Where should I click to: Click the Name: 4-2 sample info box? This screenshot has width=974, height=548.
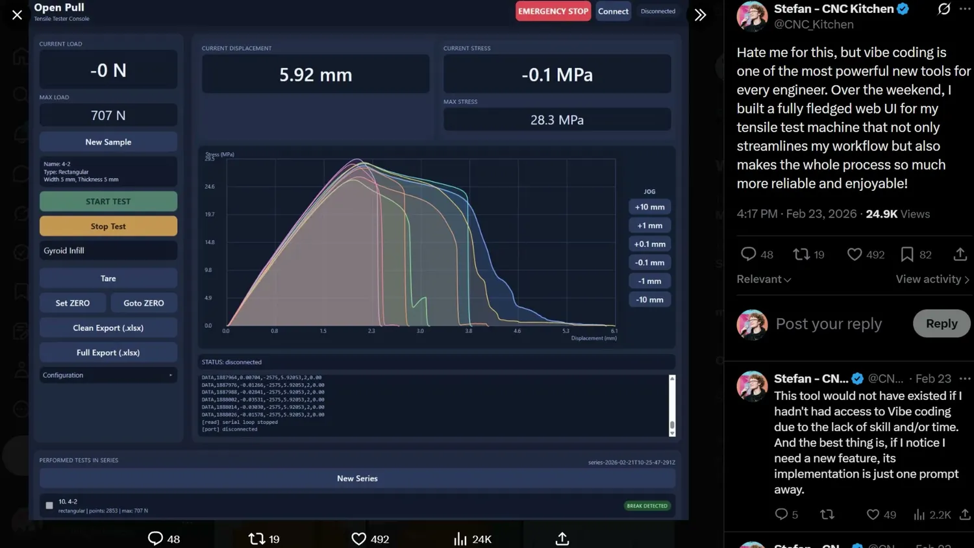108,171
